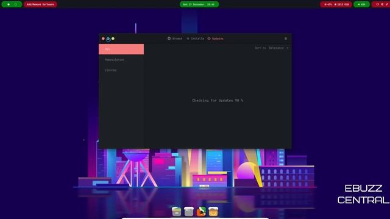390x219 pixels.
Task: Click the CPU usage indicator in panel
Action: point(328,4)
